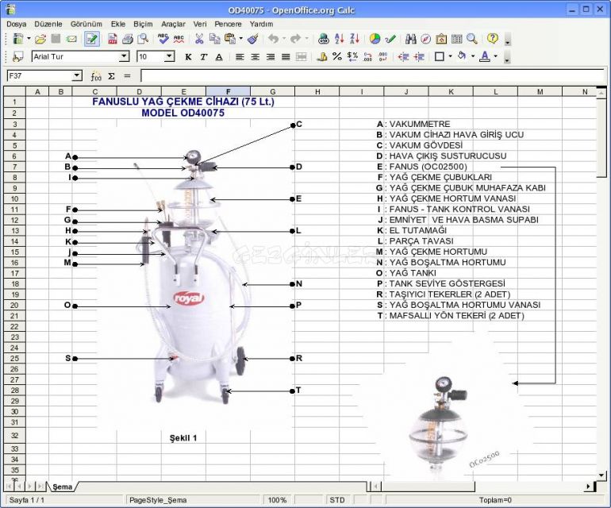The image size is (611, 508).
Task: Toggle AutoSpellcheck wavy underline icon
Action: tap(179, 39)
